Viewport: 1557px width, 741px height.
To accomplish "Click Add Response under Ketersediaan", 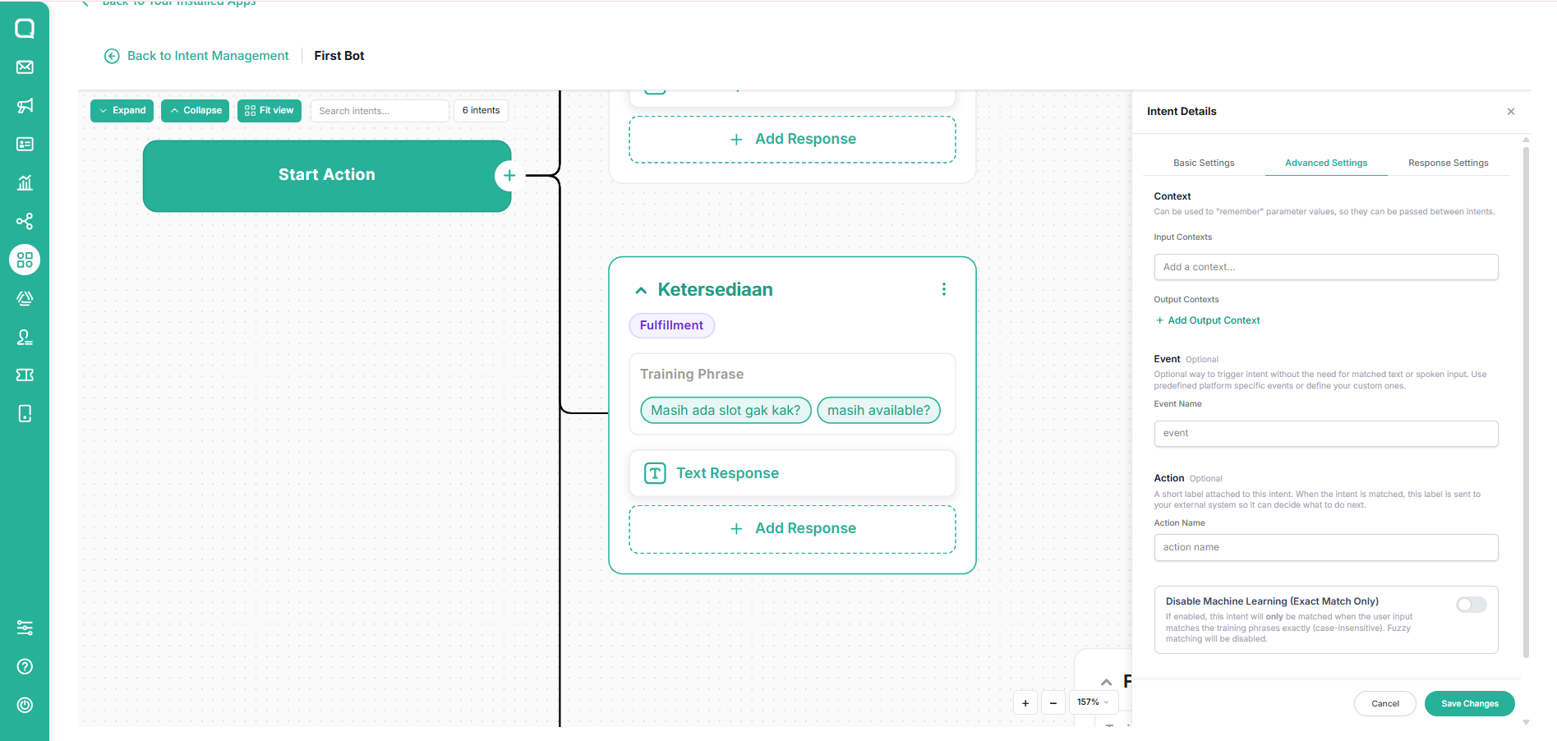I will [792, 529].
